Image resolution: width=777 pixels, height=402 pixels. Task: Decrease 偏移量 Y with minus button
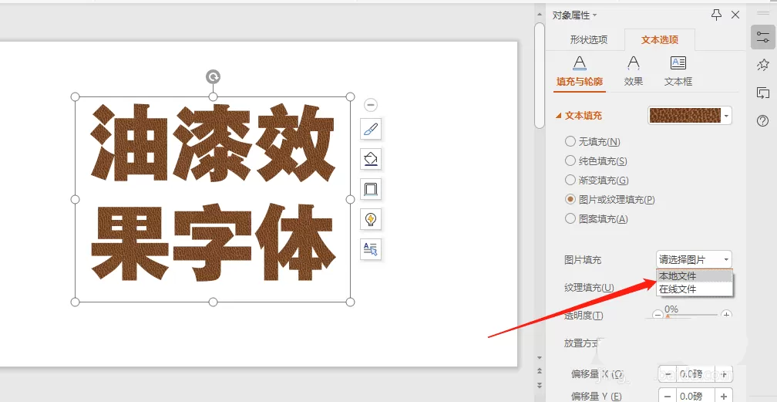[x=668, y=396]
